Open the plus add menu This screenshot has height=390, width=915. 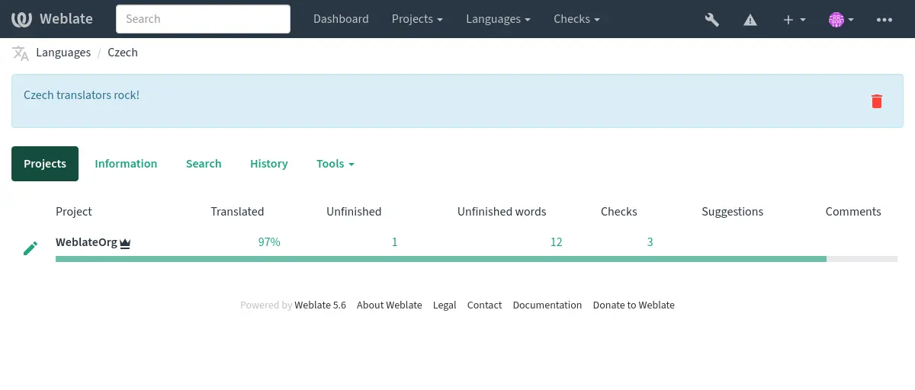tap(794, 20)
